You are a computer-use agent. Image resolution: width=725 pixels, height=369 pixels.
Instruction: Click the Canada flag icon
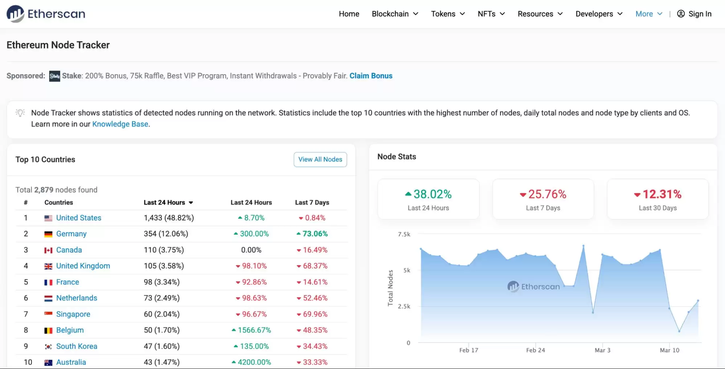click(48, 250)
